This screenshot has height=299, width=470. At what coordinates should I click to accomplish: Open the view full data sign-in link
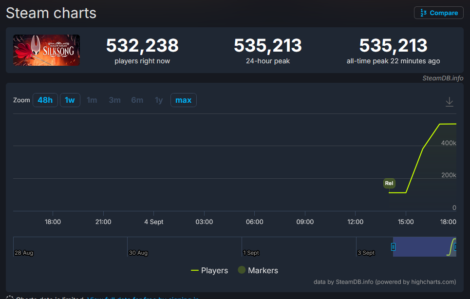tap(143, 298)
